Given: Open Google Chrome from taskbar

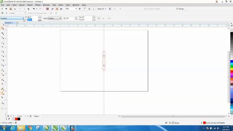Looking at the screenshot, I should [x=30, y=128].
